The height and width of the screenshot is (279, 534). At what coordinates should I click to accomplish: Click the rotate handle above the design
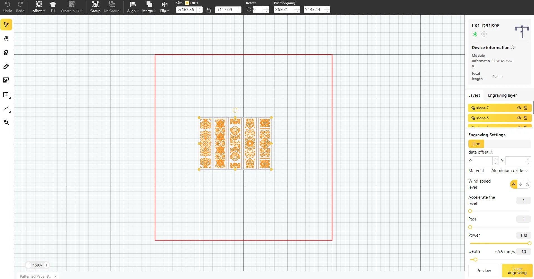(x=235, y=110)
